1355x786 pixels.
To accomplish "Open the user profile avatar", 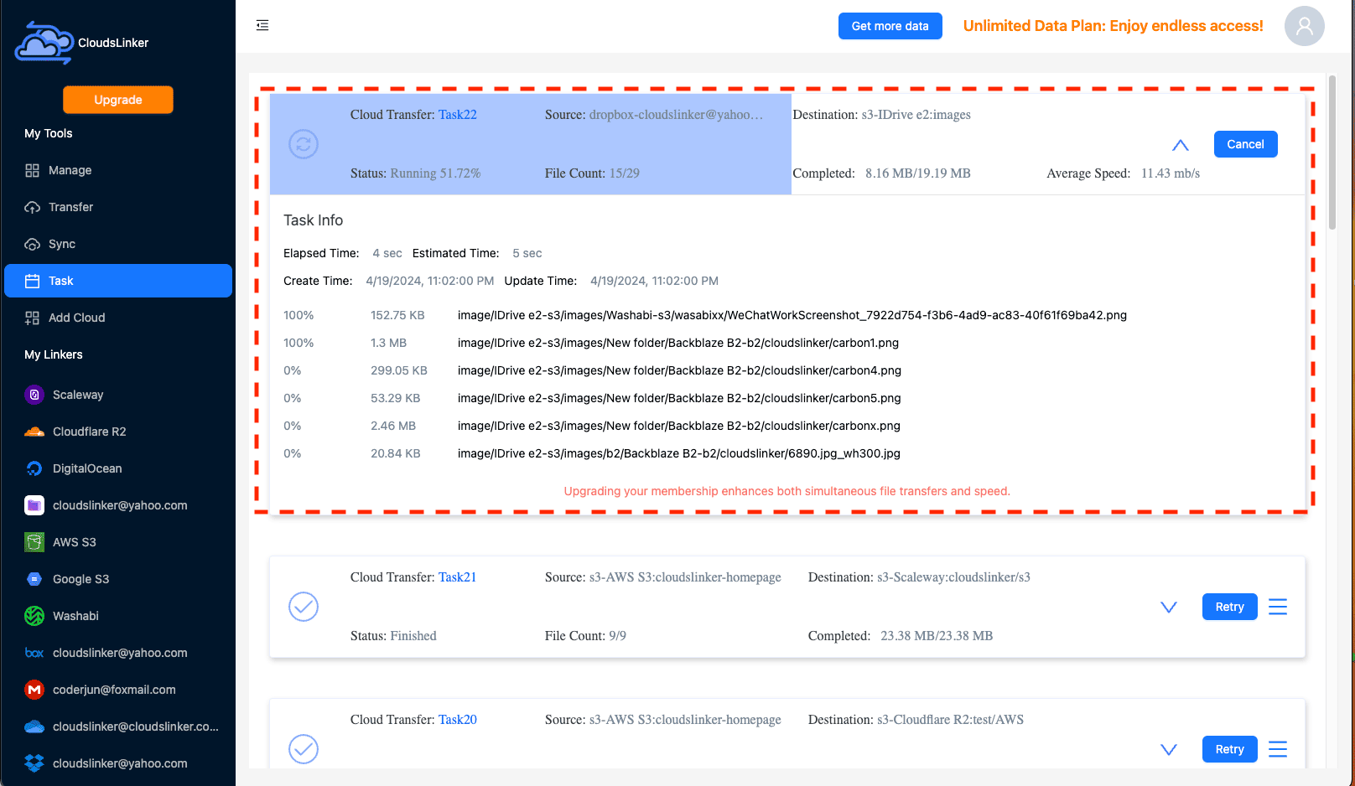I will point(1304,26).
